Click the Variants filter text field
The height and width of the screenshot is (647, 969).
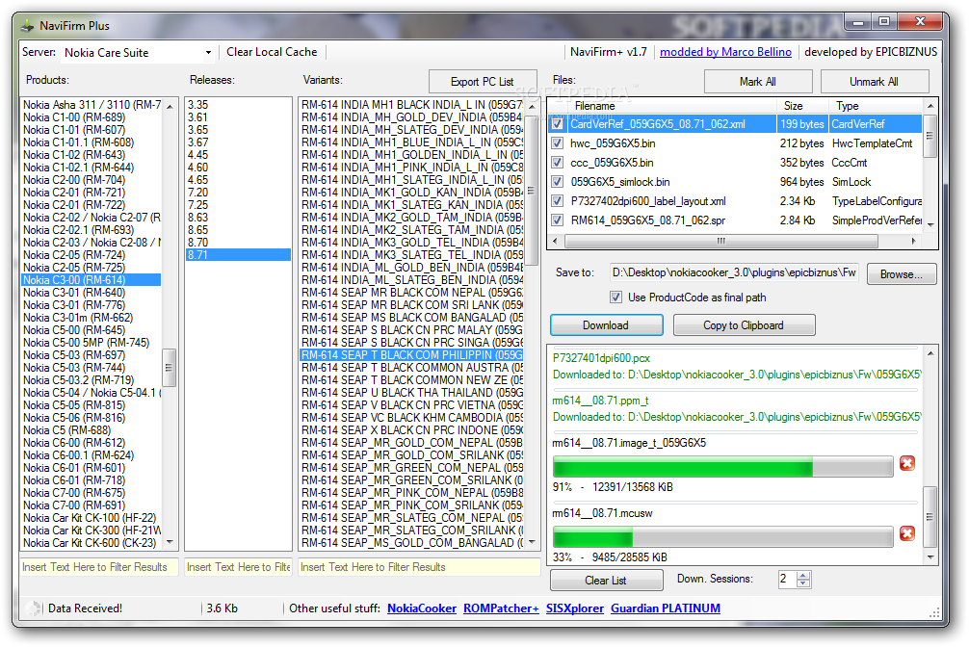click(x=419, y=567)
